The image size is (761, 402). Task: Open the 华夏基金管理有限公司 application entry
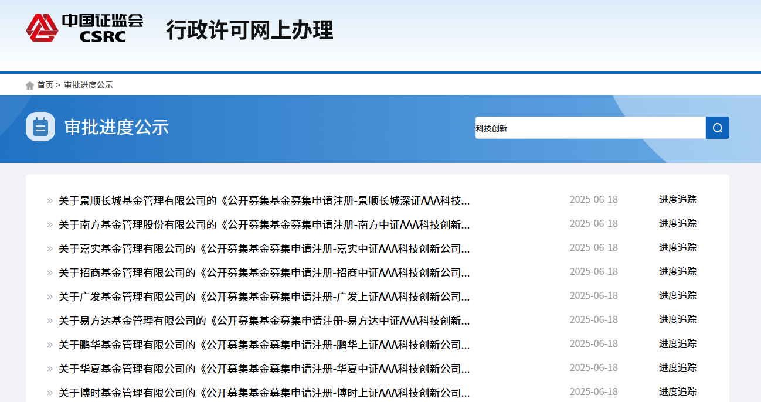[x=264, y=369]
